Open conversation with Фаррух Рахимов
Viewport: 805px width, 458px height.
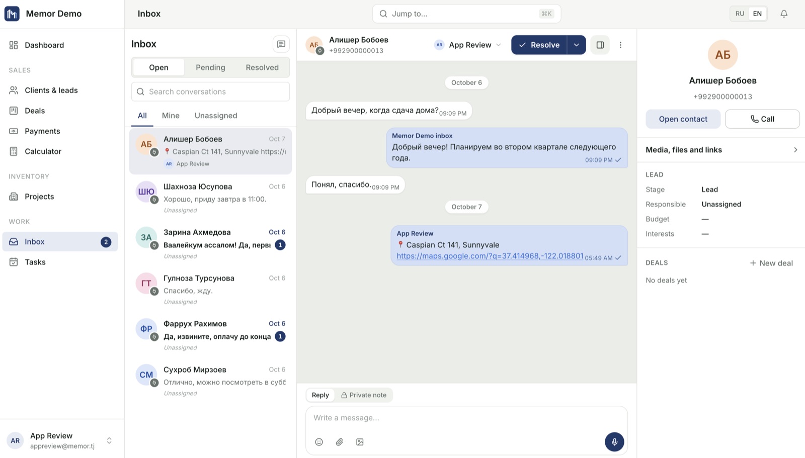(210, 335)
